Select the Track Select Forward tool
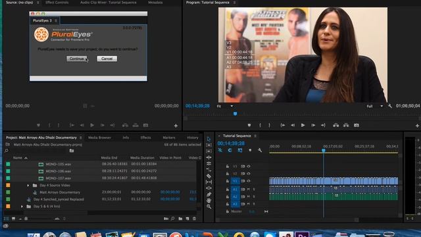The image size is (421, 237). (x=209, y=145)
